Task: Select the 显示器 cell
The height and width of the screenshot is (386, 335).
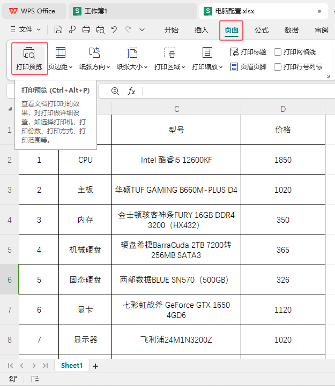Action: tap(85, 340)
